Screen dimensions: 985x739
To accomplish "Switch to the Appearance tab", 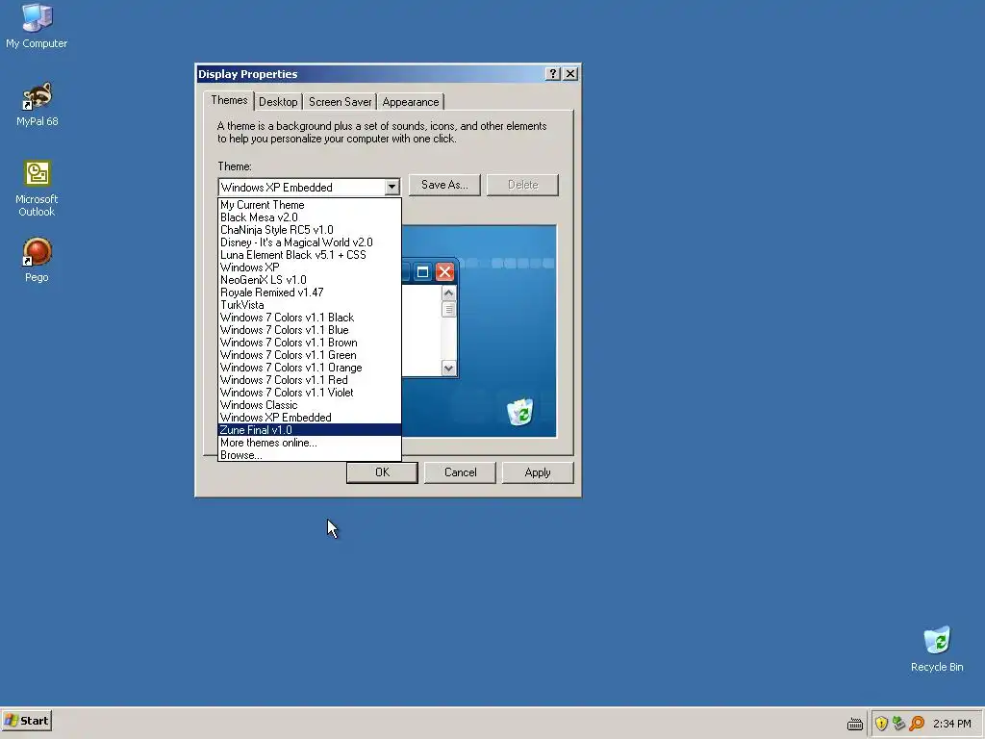I will 410,102.
